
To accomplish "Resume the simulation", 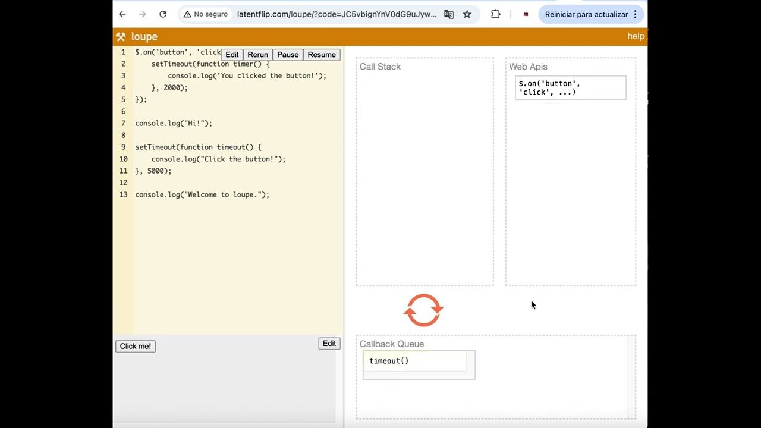I will pos(322,55).
